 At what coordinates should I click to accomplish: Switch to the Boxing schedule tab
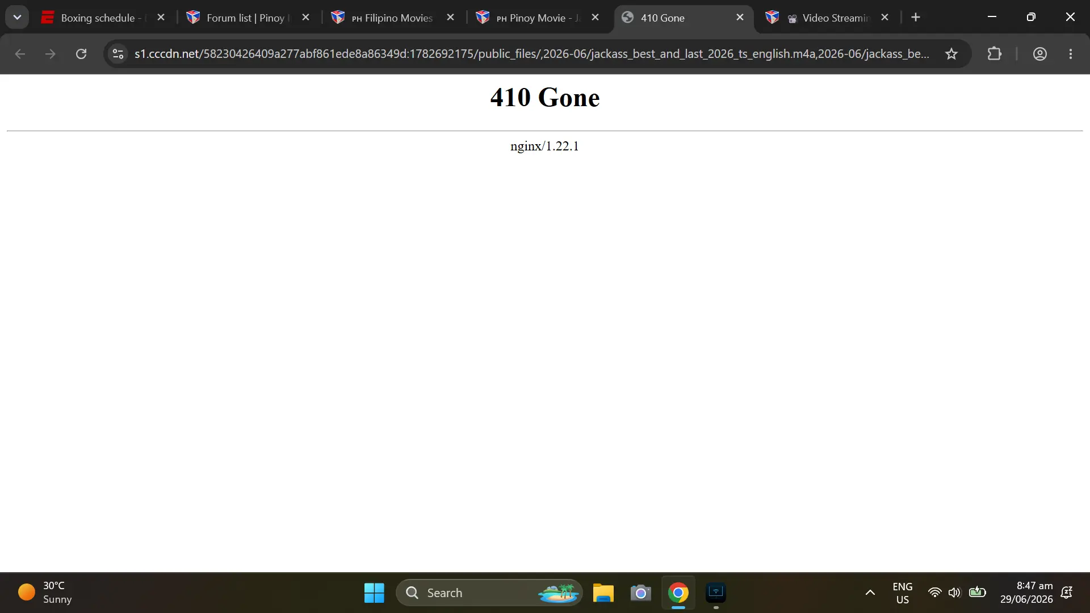[x=102, y=18]
